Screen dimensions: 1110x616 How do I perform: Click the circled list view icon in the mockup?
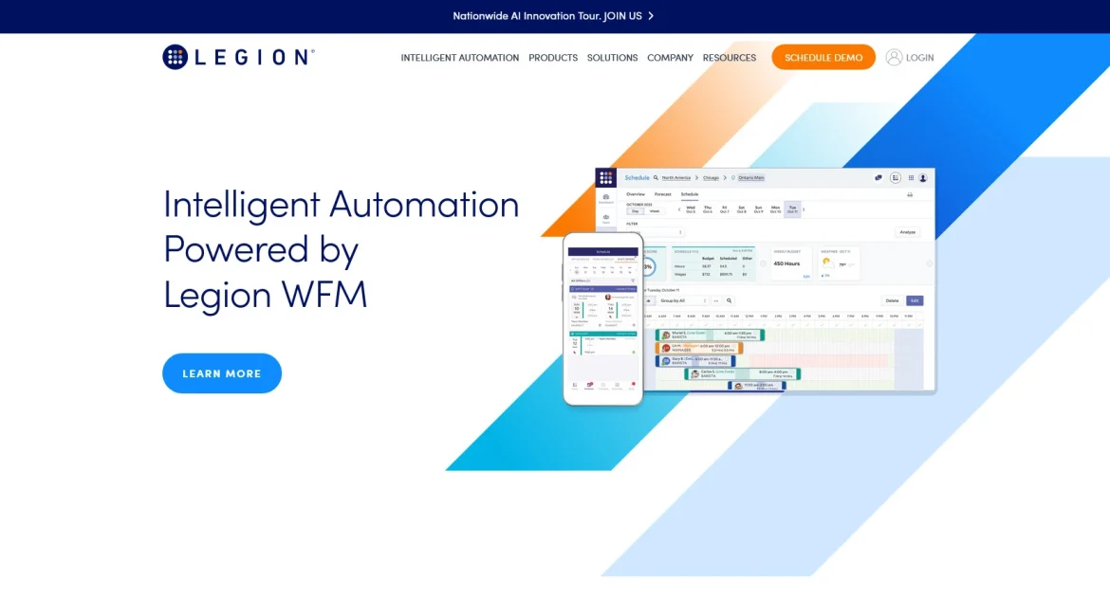(896, 178)
